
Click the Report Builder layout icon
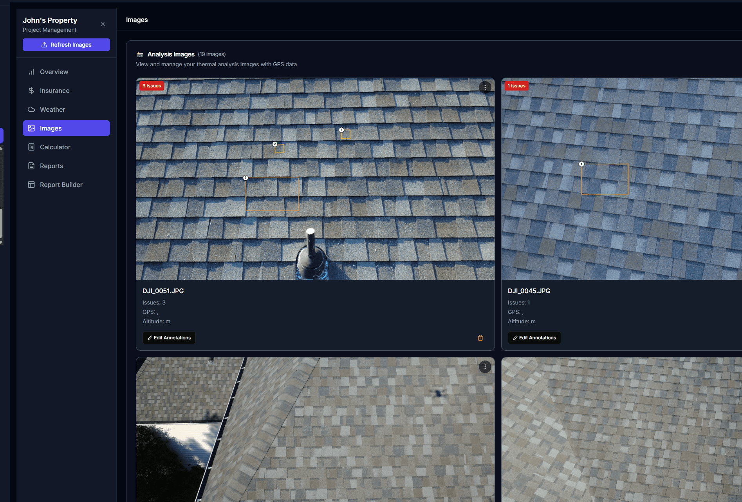pos(31,185)
